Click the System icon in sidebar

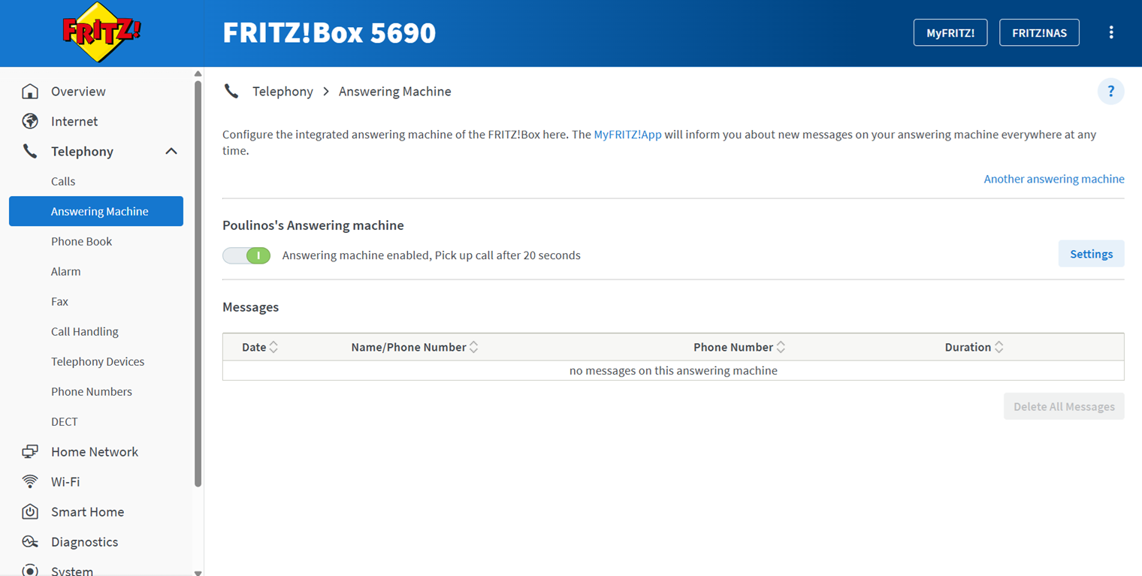(x=30, y=570)
